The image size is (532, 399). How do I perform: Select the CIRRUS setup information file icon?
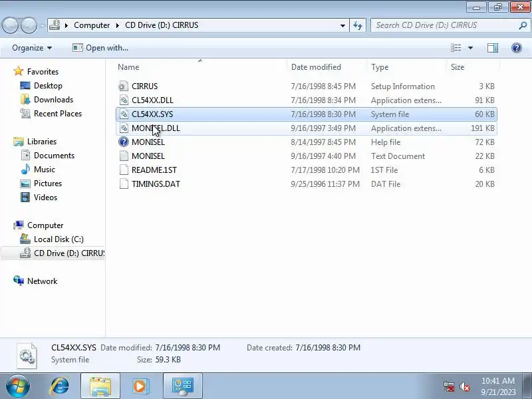tap(124, 86)
